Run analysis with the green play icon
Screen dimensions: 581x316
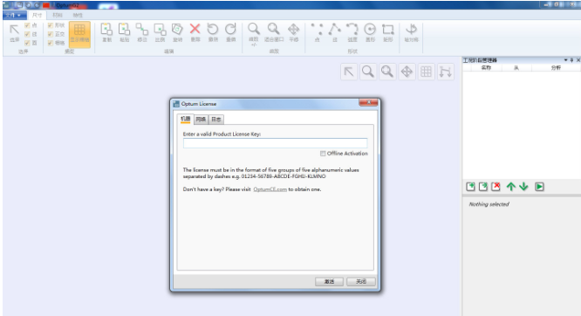click(x=539, y=187)
